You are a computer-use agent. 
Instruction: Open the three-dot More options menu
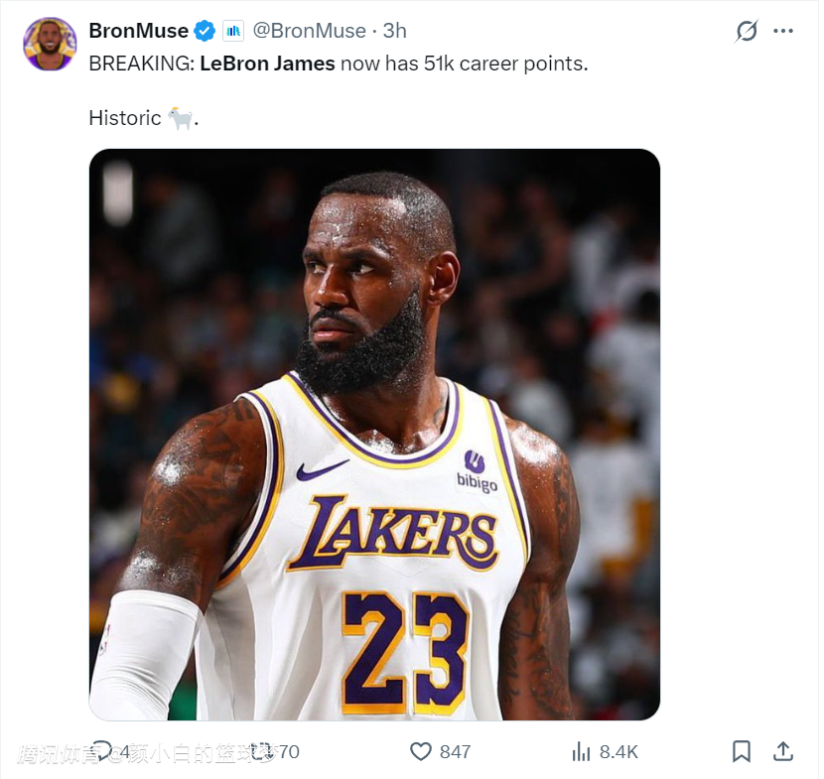tap(783, 32)
